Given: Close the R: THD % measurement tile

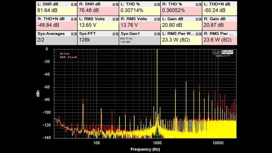Looking at the screenshot, I should coord(200,5).
